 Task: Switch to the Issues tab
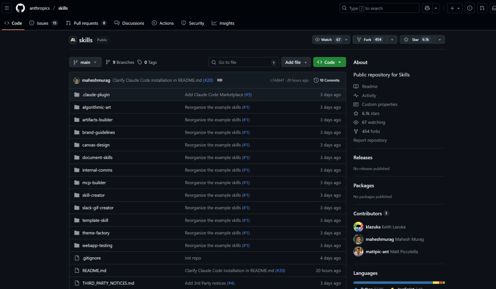[44, 23]
